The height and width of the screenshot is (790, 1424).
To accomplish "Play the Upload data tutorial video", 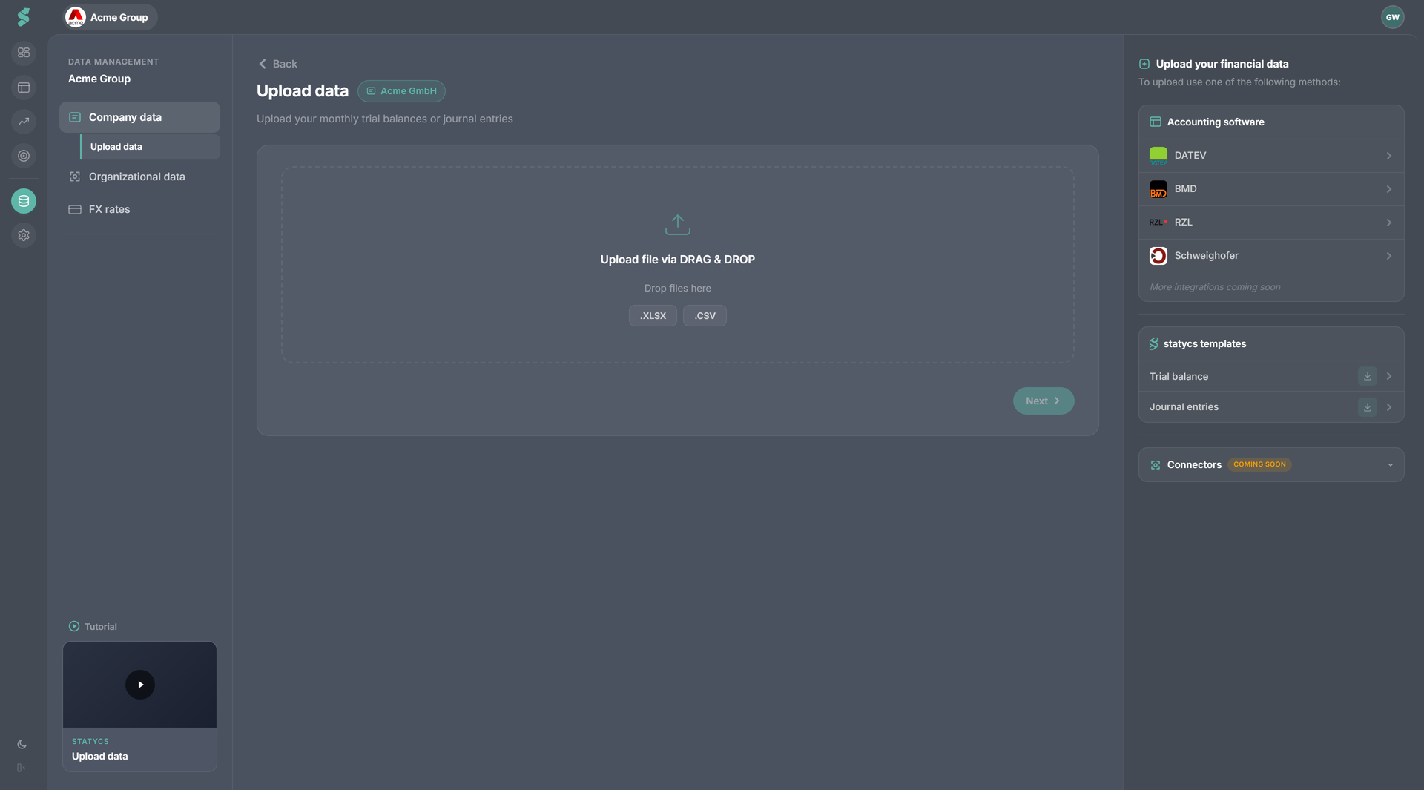I will pyautogui.click(x=139, y=685).
